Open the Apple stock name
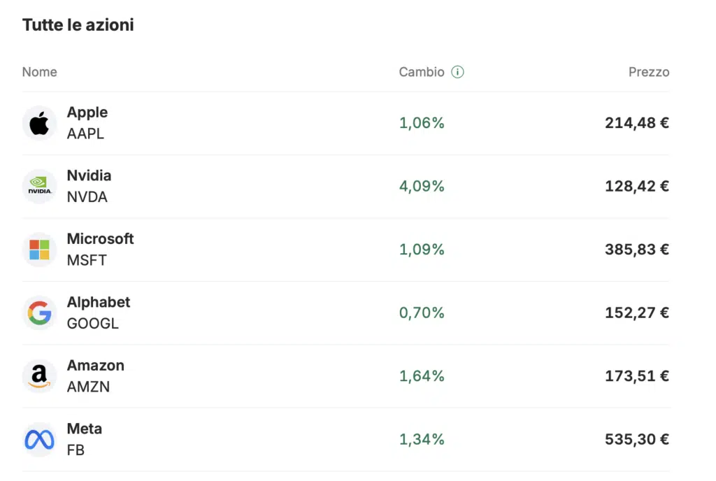This screenshot has width=716, height=481. [87, 113]
